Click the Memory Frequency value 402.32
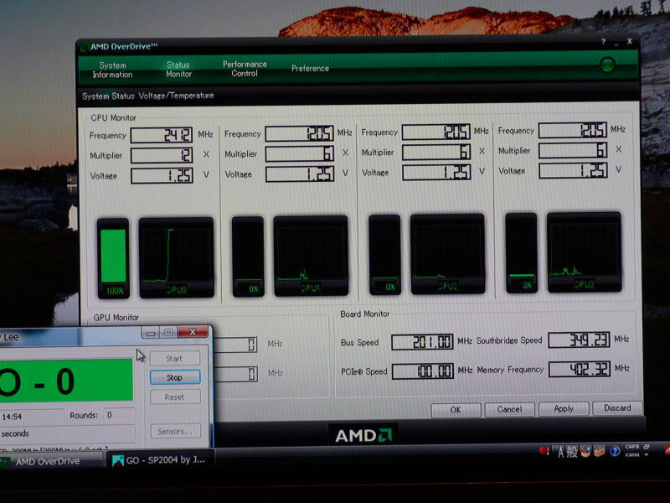Viewport: 670px width, 503px height. click(x=580, y=369)
